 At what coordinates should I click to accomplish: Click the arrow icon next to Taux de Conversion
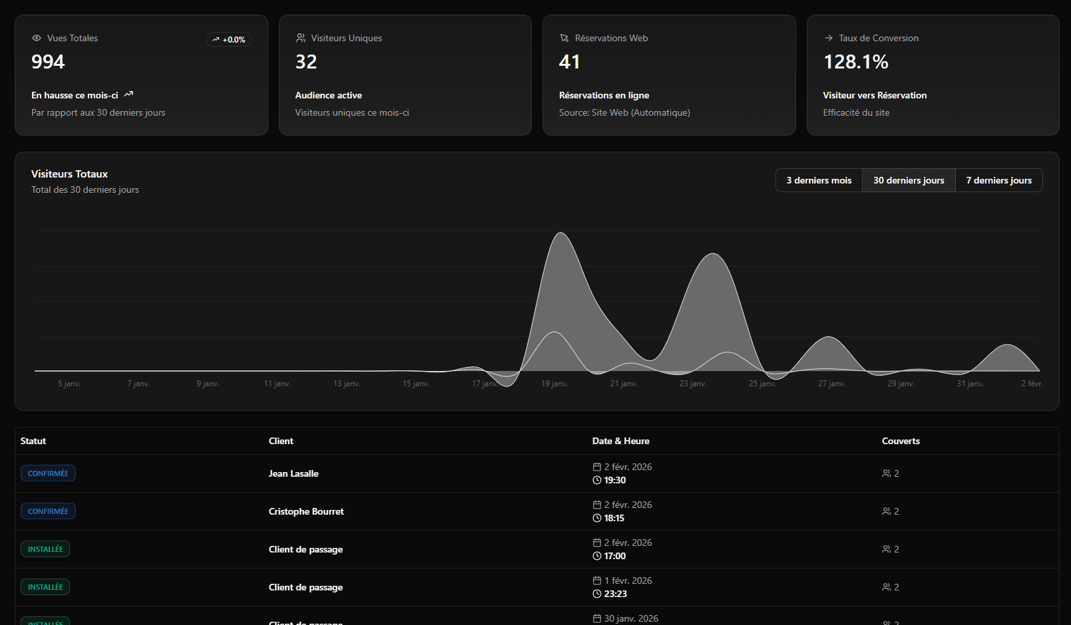tap(828, 38)
